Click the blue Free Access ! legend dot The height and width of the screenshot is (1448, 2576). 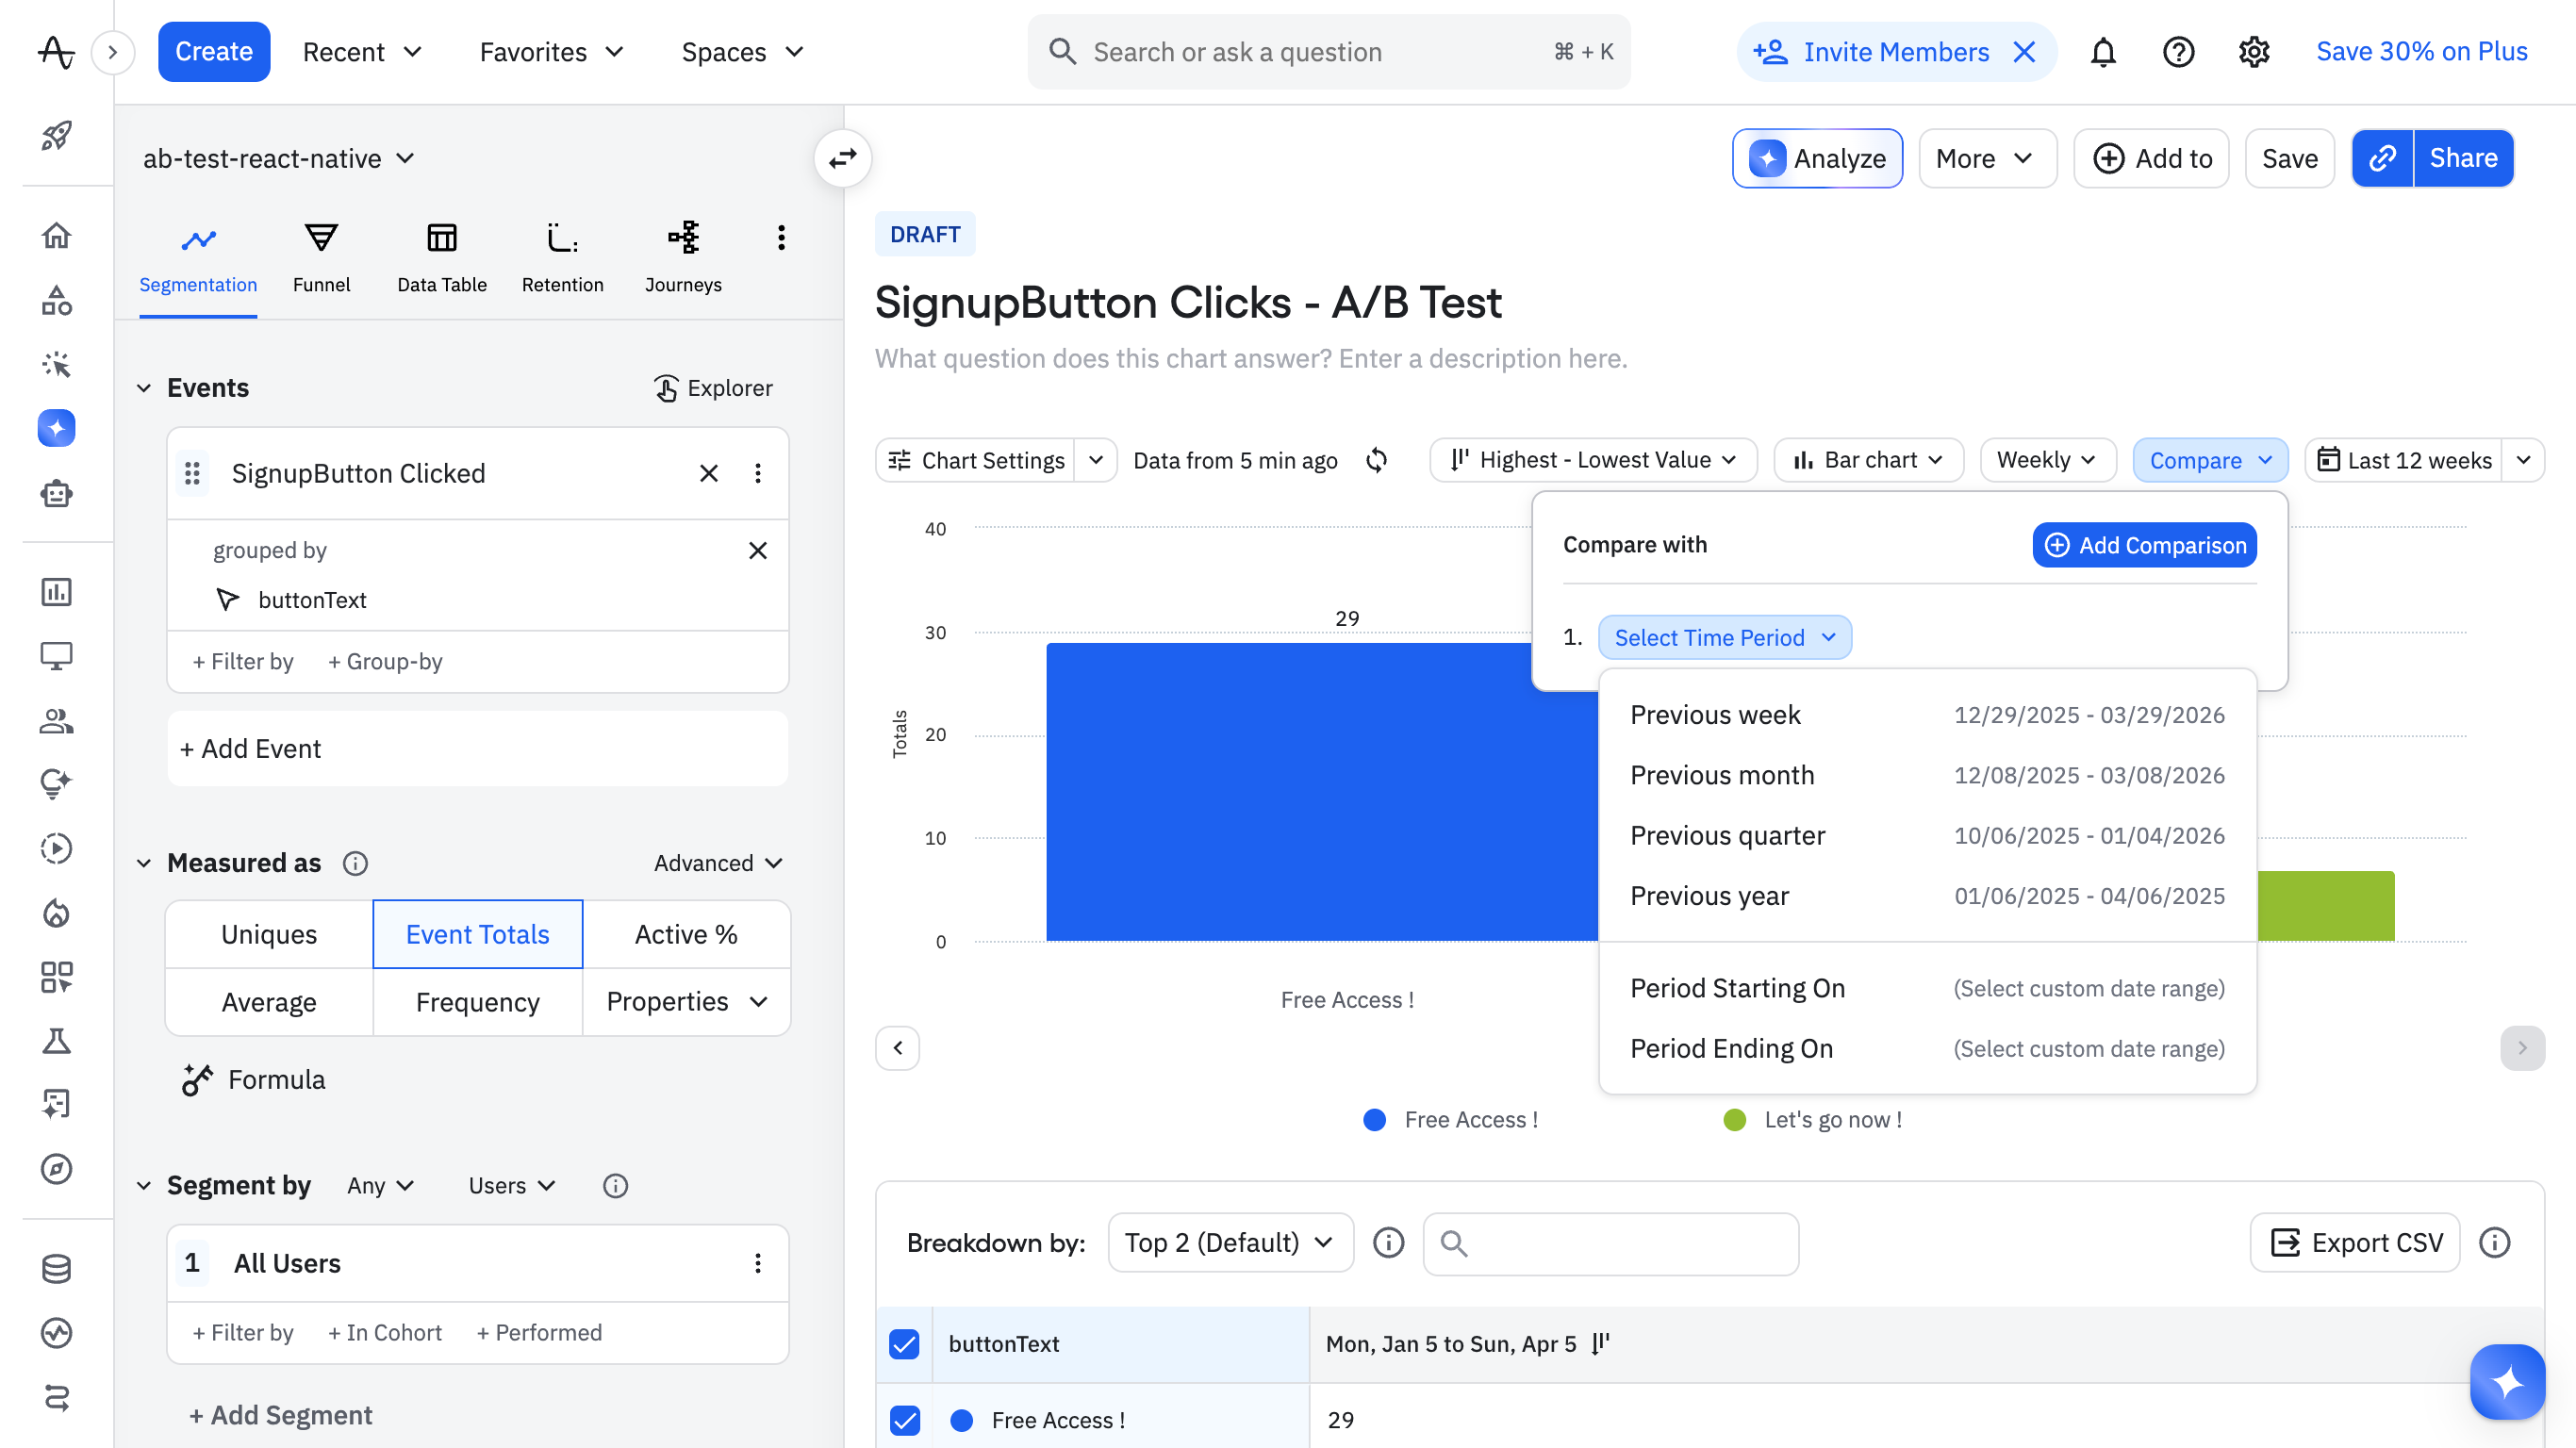1375,1120
